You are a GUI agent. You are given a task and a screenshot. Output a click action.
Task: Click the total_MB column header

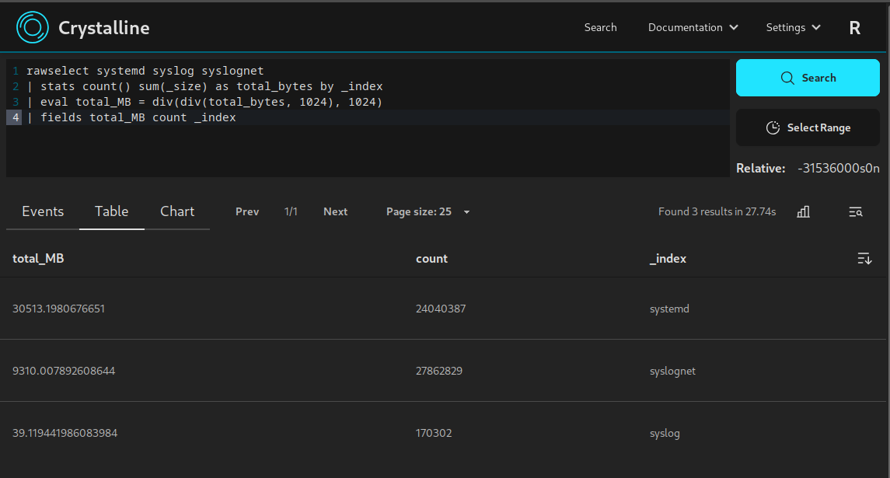(38, 258)
